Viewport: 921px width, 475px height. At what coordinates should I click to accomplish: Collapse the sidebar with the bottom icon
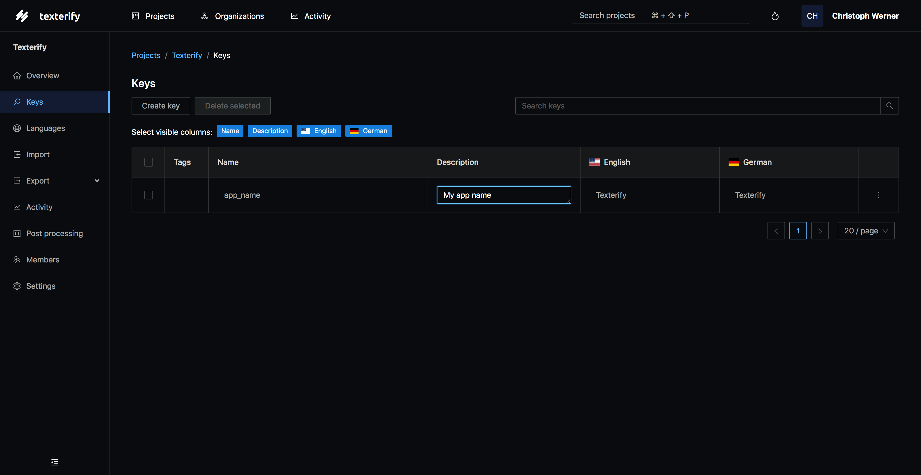coord(55,462)
